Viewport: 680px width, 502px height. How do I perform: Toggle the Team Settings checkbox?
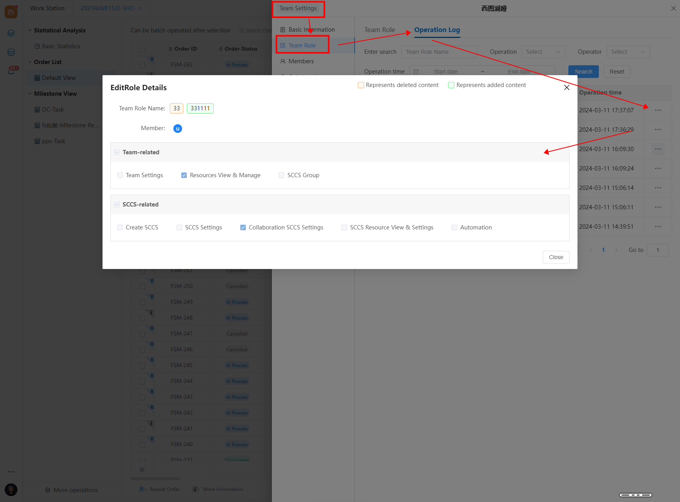[x=120, y=175]
